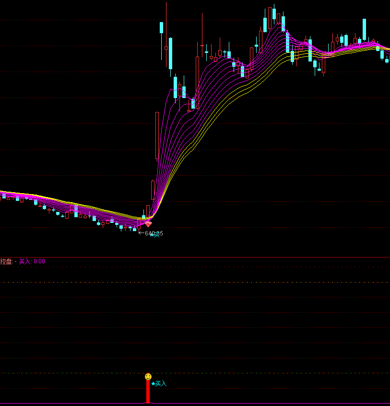The width and height of the screenshot is (390, 406).
Task: Click the yellow smiley face marker
Action: (148, 377)
